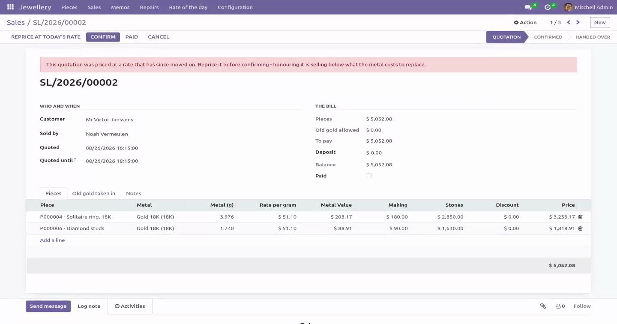Select the Pieces tab
Image resolution: width=617 pixels, height=324 pixels.
click(x=54, y=193)
